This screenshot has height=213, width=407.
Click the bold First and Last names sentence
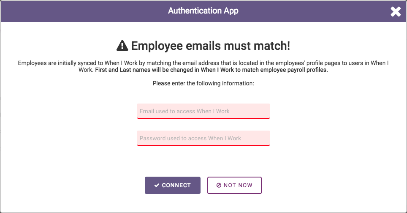pos(212,70)
